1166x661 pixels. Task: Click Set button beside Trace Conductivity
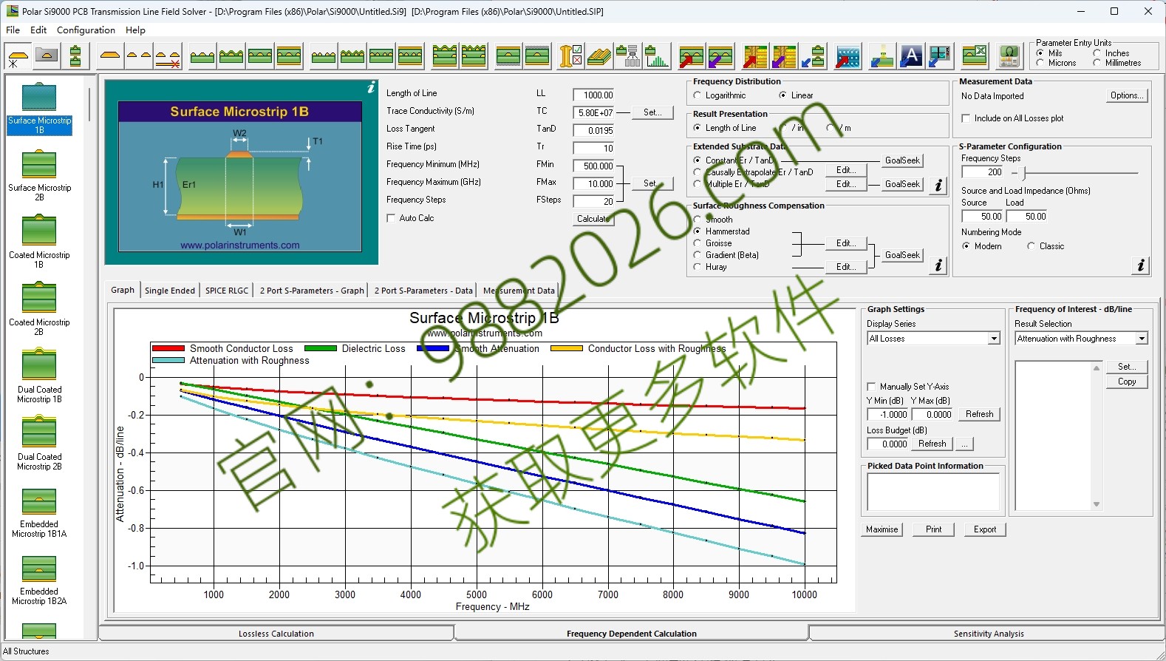652,112
